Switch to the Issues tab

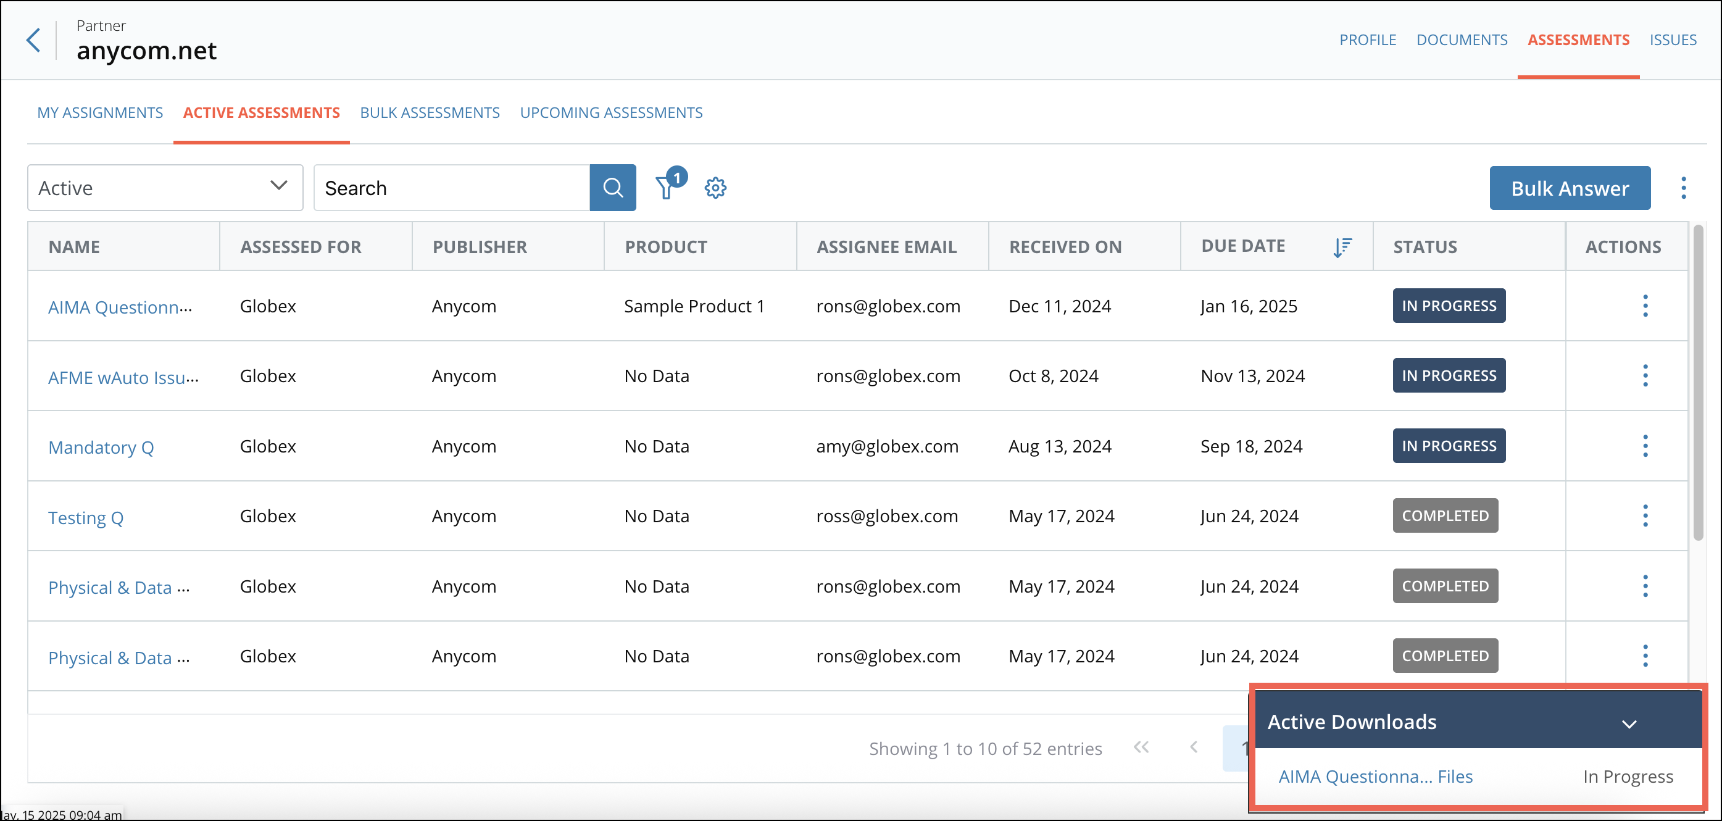[1673, 40]
